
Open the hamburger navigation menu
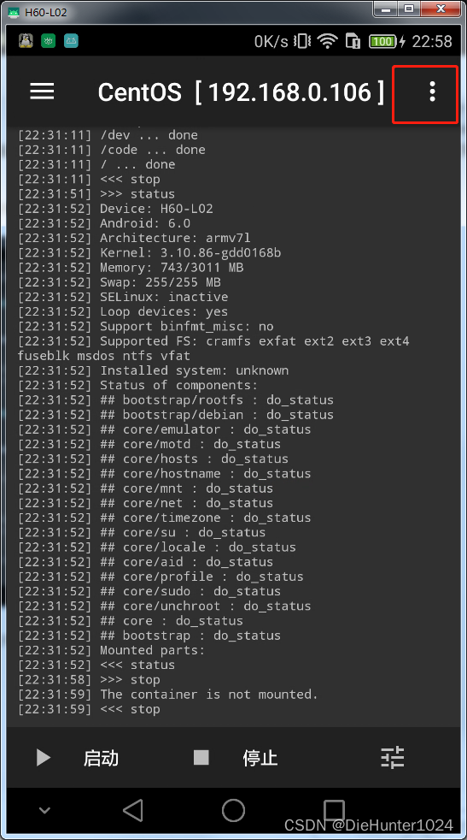pos(42,91)
